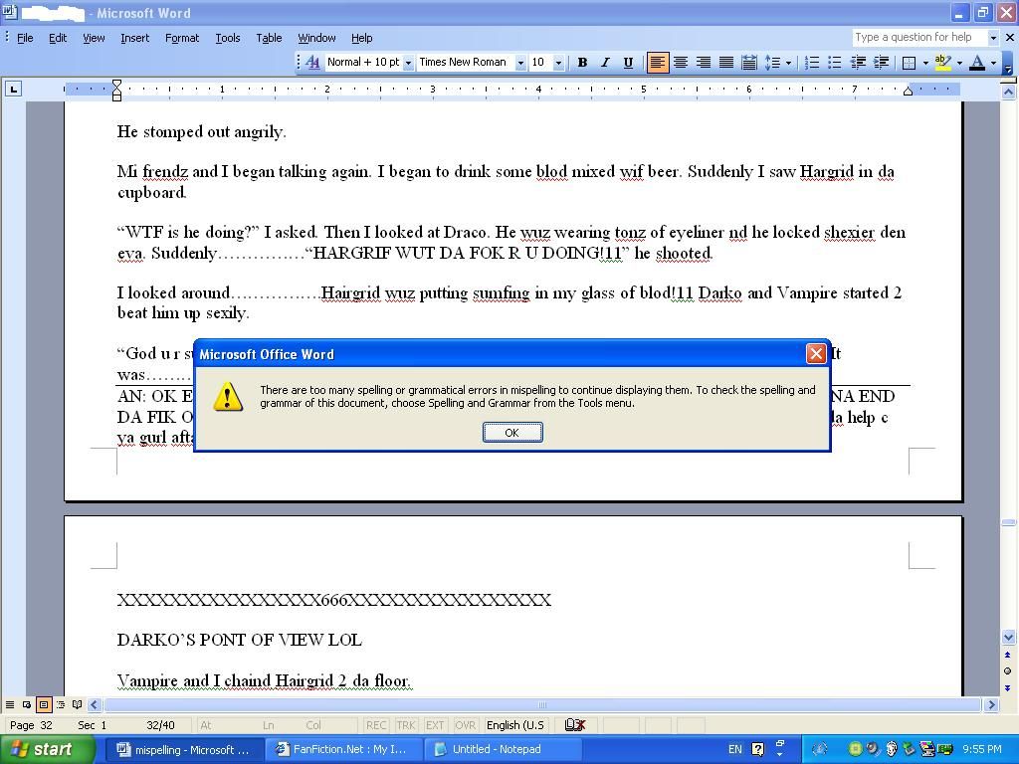Click the Bullets list icon
Image resolution: width=1019 pixels, height=764 pixels.
(835, 63)
